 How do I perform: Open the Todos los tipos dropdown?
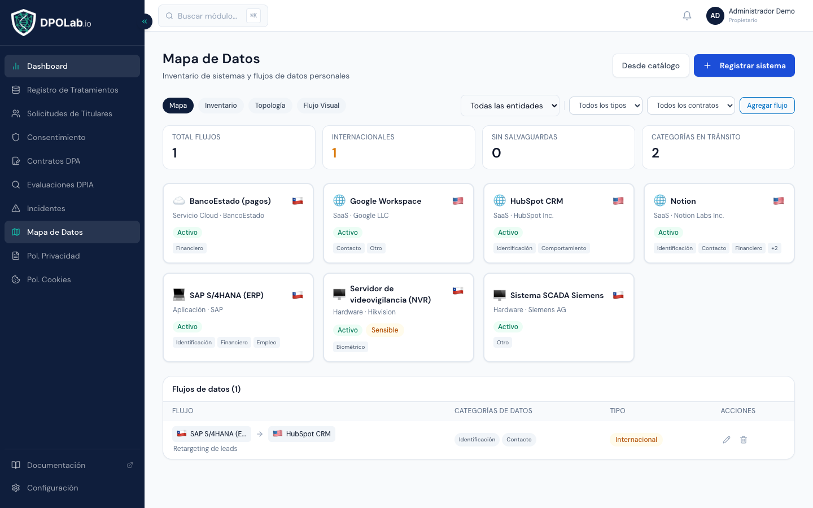point(606,106)
